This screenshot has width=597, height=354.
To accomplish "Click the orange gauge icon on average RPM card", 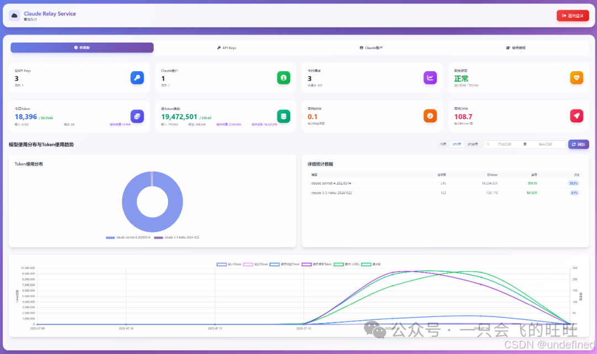I will [430, 116].
